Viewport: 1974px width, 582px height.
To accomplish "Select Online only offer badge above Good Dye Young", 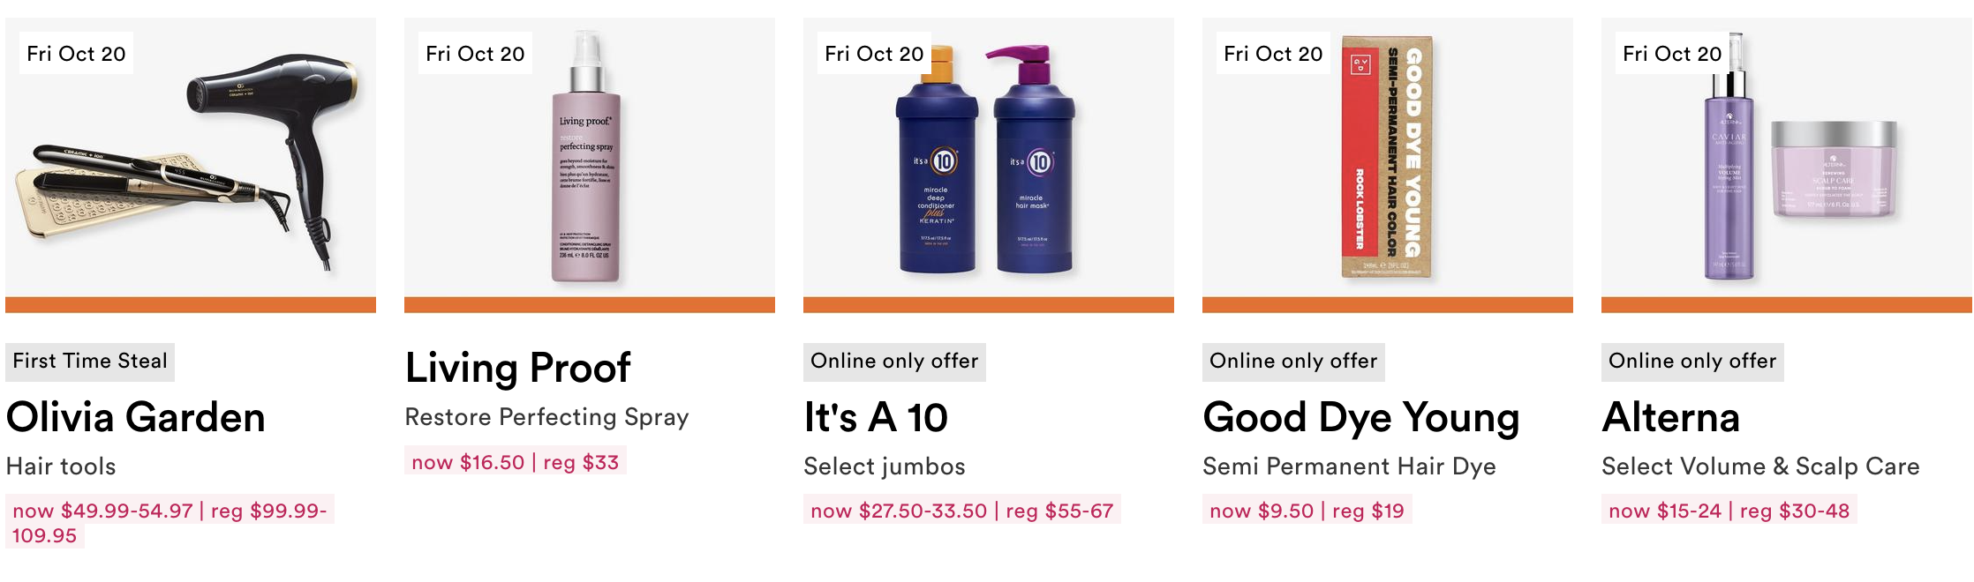I will (1293, 362).
